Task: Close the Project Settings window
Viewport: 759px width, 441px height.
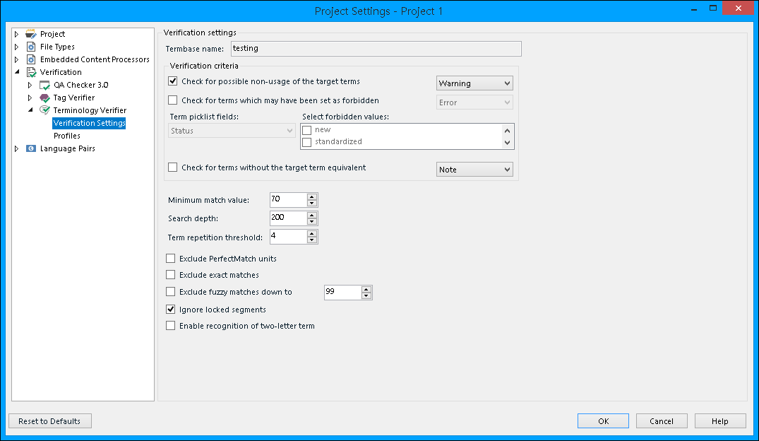Action: 739,8
